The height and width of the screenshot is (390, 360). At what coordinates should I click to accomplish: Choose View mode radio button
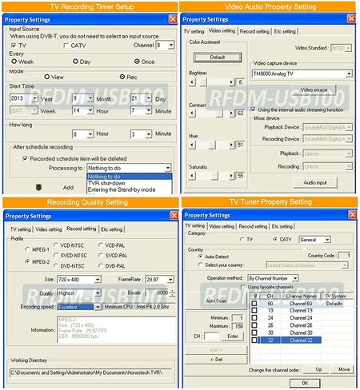tap(47, 77)
